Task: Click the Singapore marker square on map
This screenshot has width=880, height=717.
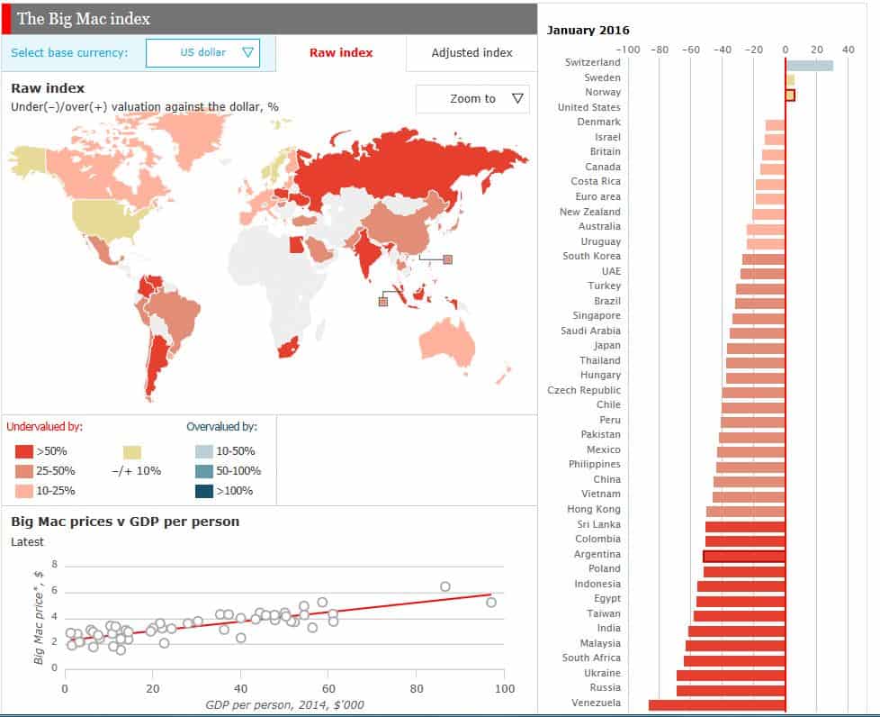Action: 383,302
